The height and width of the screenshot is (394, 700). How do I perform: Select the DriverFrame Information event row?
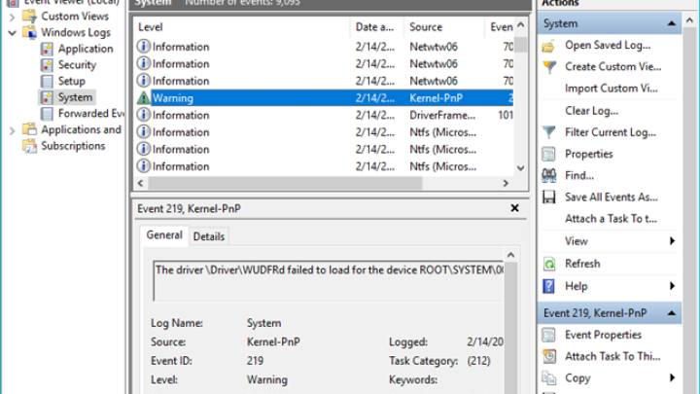pyautogui.click(x=325, y=115)
